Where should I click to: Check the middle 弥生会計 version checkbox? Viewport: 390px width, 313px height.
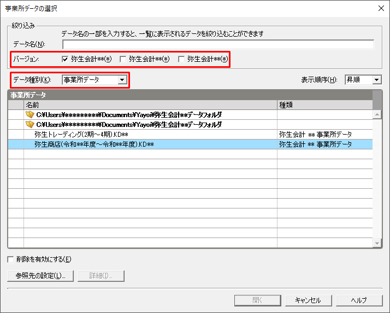coord(123,59)
